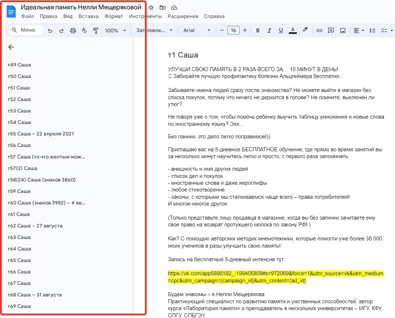Go to outline heading т61 Саша
The image size is (395, 318).
point(19,215)
